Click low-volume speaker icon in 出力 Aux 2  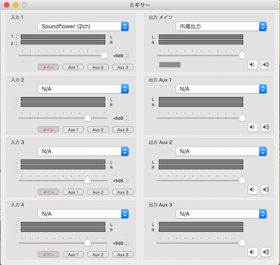(252, 189)
